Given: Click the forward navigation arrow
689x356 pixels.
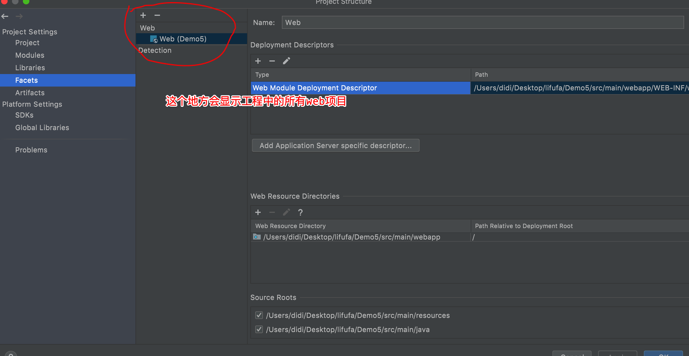Looking at the screenshot, I should [x=19, y=16].
